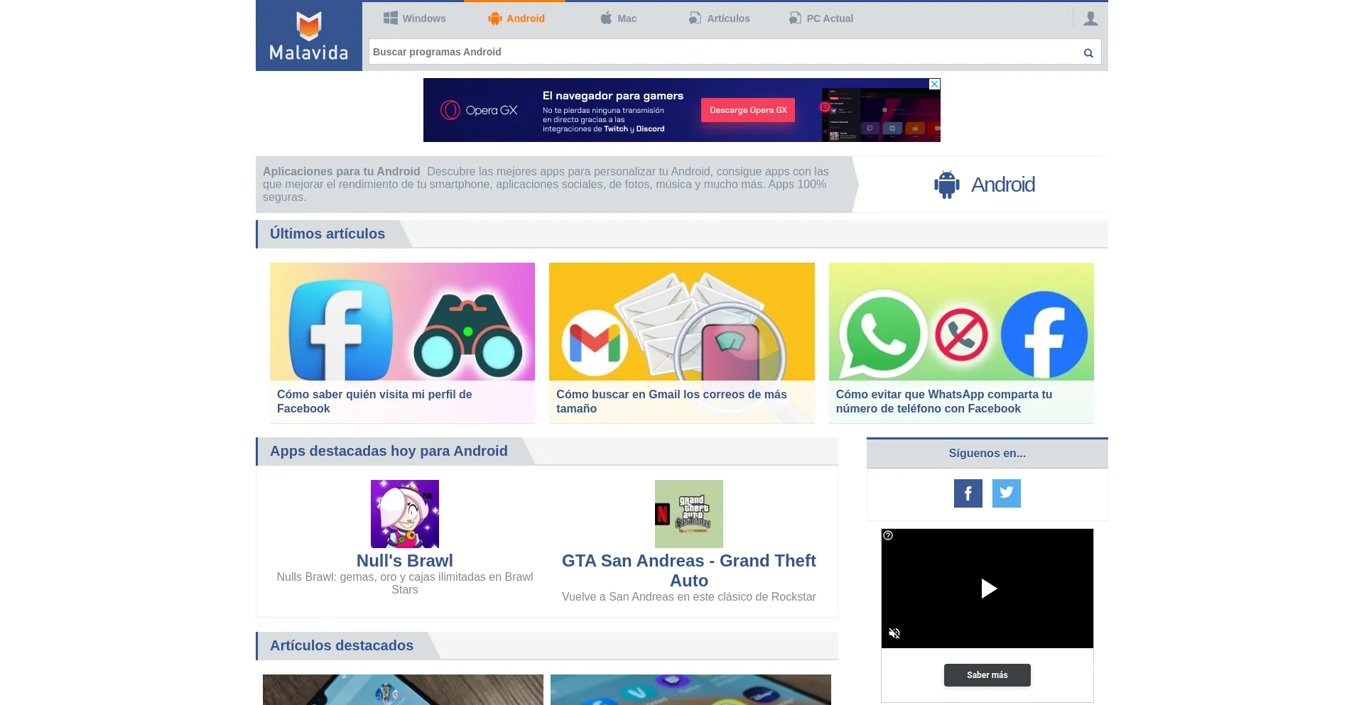The image size is (1364, 705).
Task: Follow Malavida on Facebook icon
Action: 968,493
